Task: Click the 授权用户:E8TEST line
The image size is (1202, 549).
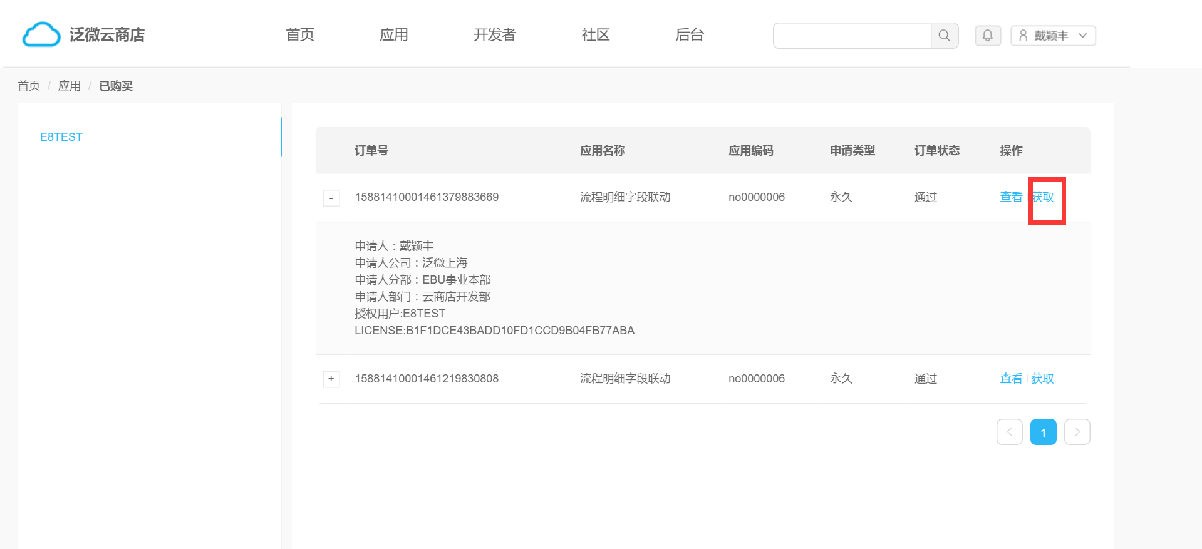Action: pos(400,314)
